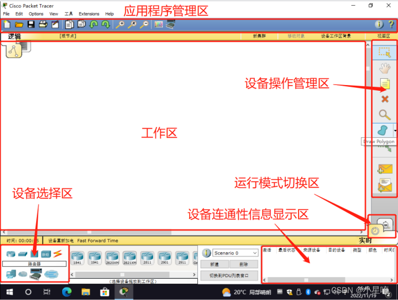Choose the Inspect magnifier tool

385,114
